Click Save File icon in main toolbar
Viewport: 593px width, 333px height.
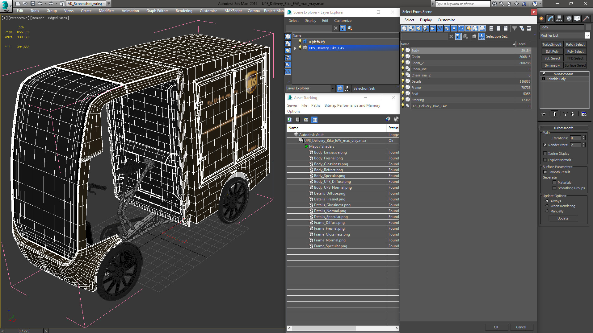point(32,4)
